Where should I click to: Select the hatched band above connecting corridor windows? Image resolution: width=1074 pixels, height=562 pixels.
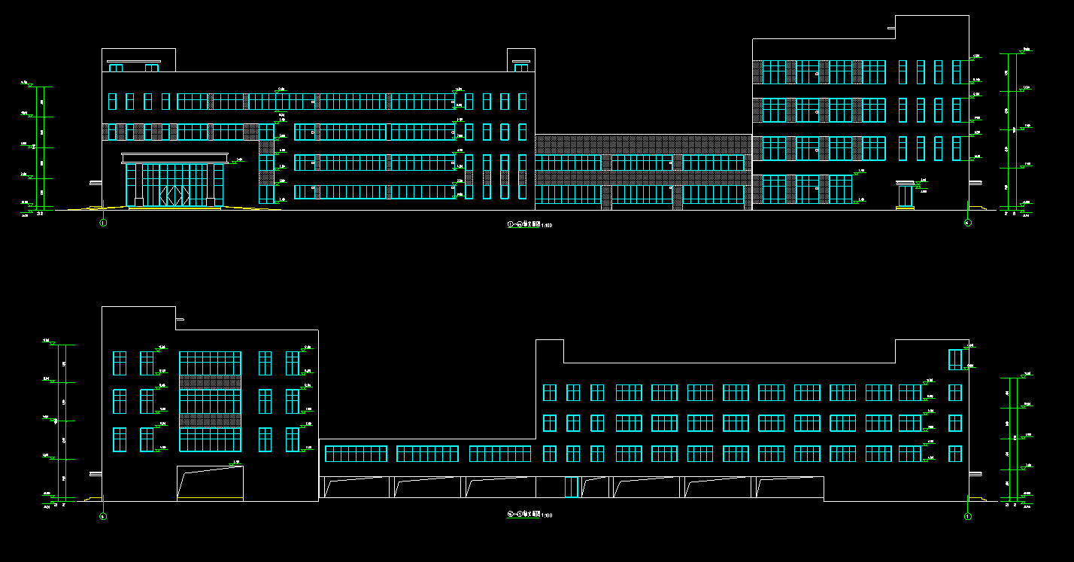(643, 144)
